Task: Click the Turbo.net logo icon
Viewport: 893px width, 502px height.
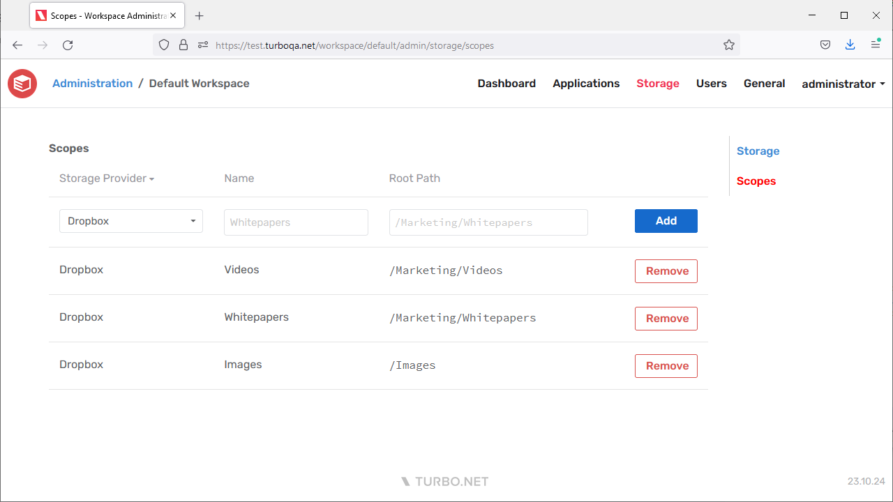Action: 22,83
